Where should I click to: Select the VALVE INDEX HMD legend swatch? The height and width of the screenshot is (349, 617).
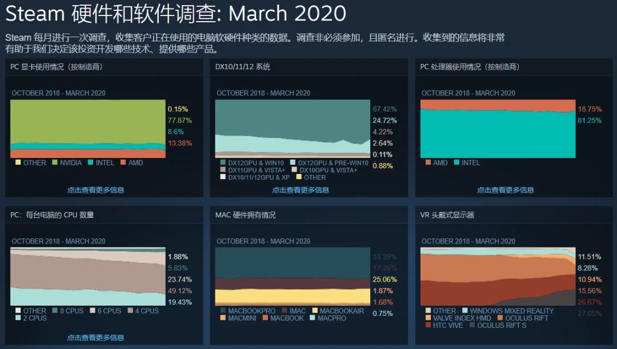pyautogui.click(x=428, y=318)
